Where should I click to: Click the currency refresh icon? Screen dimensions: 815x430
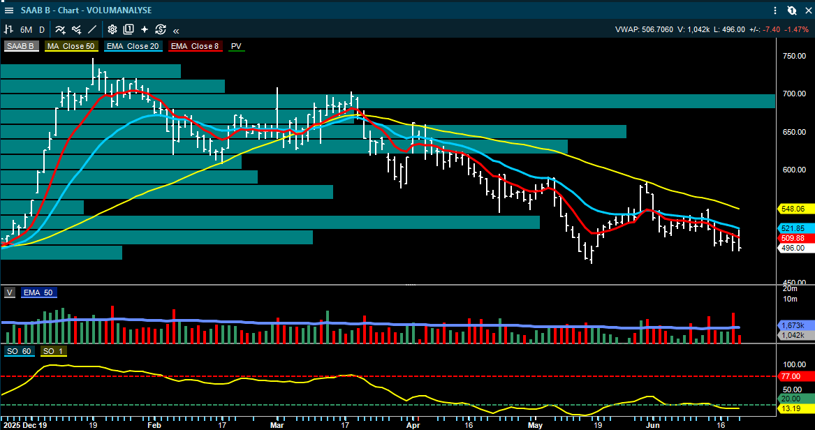[x=160, y=29]
